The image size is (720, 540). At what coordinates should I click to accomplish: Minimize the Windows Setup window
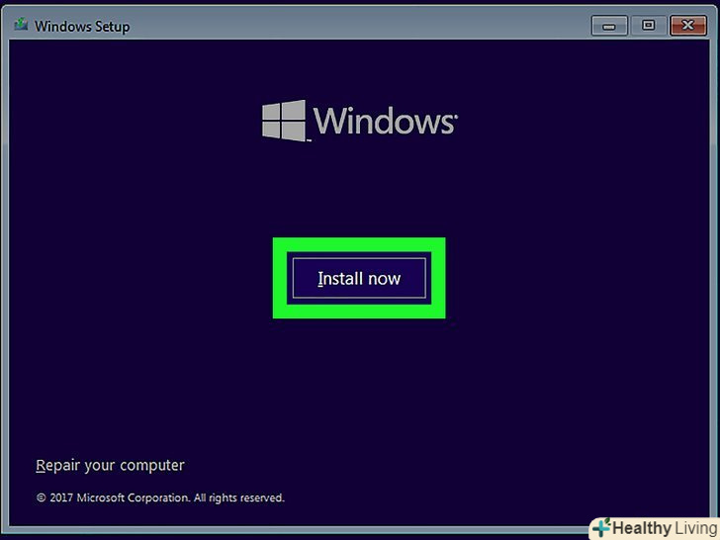[x=609, y=26]
